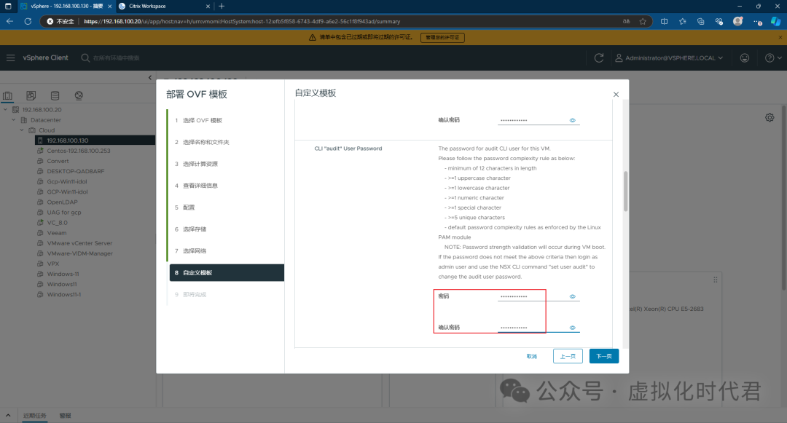Click the browser address bar URL
Screen dimensions: 787x423
coord(242,22)
